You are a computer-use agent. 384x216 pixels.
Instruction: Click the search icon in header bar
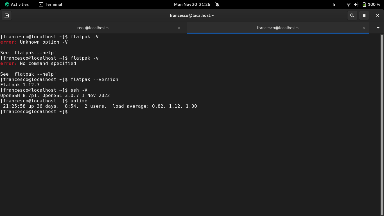(352, 15)
